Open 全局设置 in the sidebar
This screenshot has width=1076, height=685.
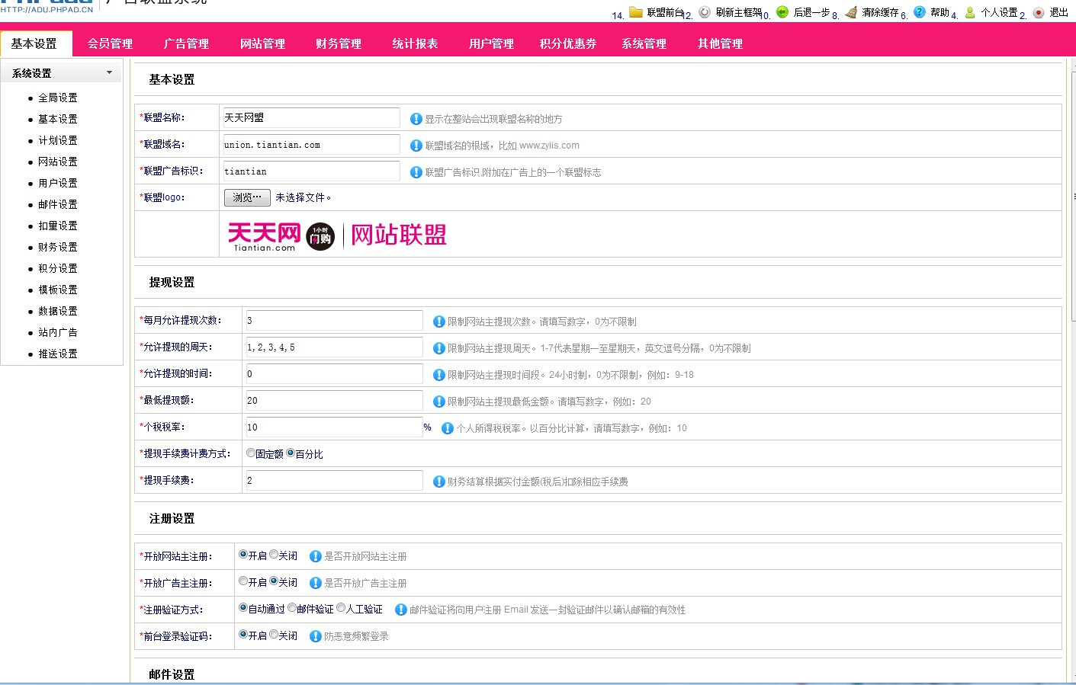click(x=58, y=98)
